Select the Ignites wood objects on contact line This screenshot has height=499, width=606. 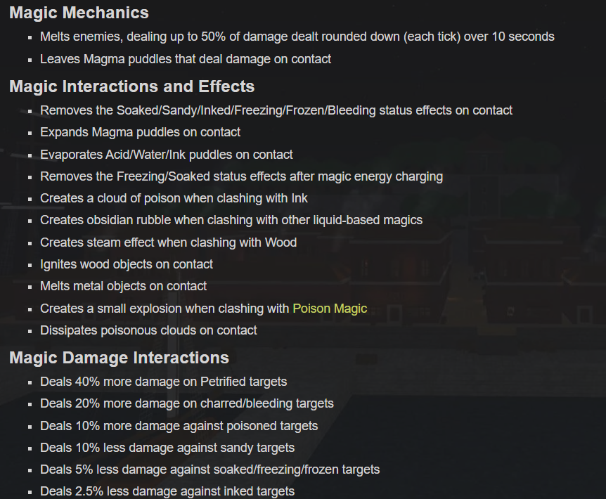(x=127, y=264)
